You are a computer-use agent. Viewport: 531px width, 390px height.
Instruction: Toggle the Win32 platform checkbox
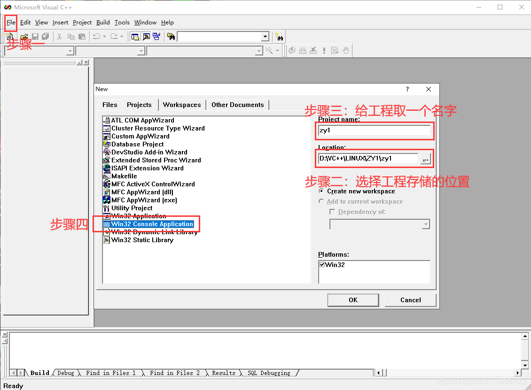[x=322, y=265]
